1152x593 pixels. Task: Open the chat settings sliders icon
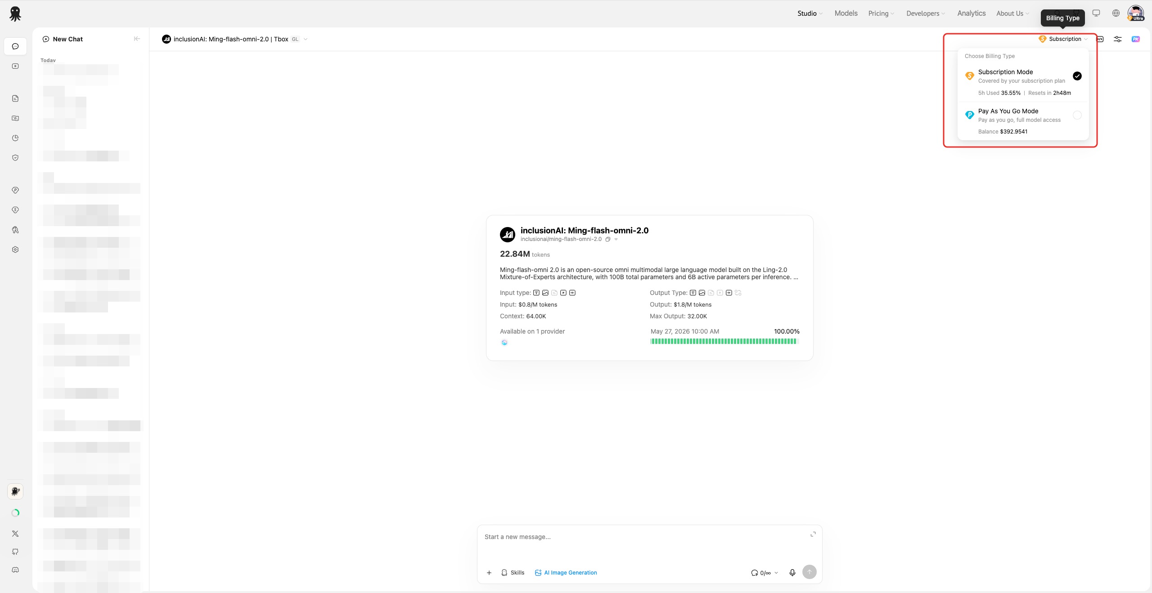[1118, 39]
